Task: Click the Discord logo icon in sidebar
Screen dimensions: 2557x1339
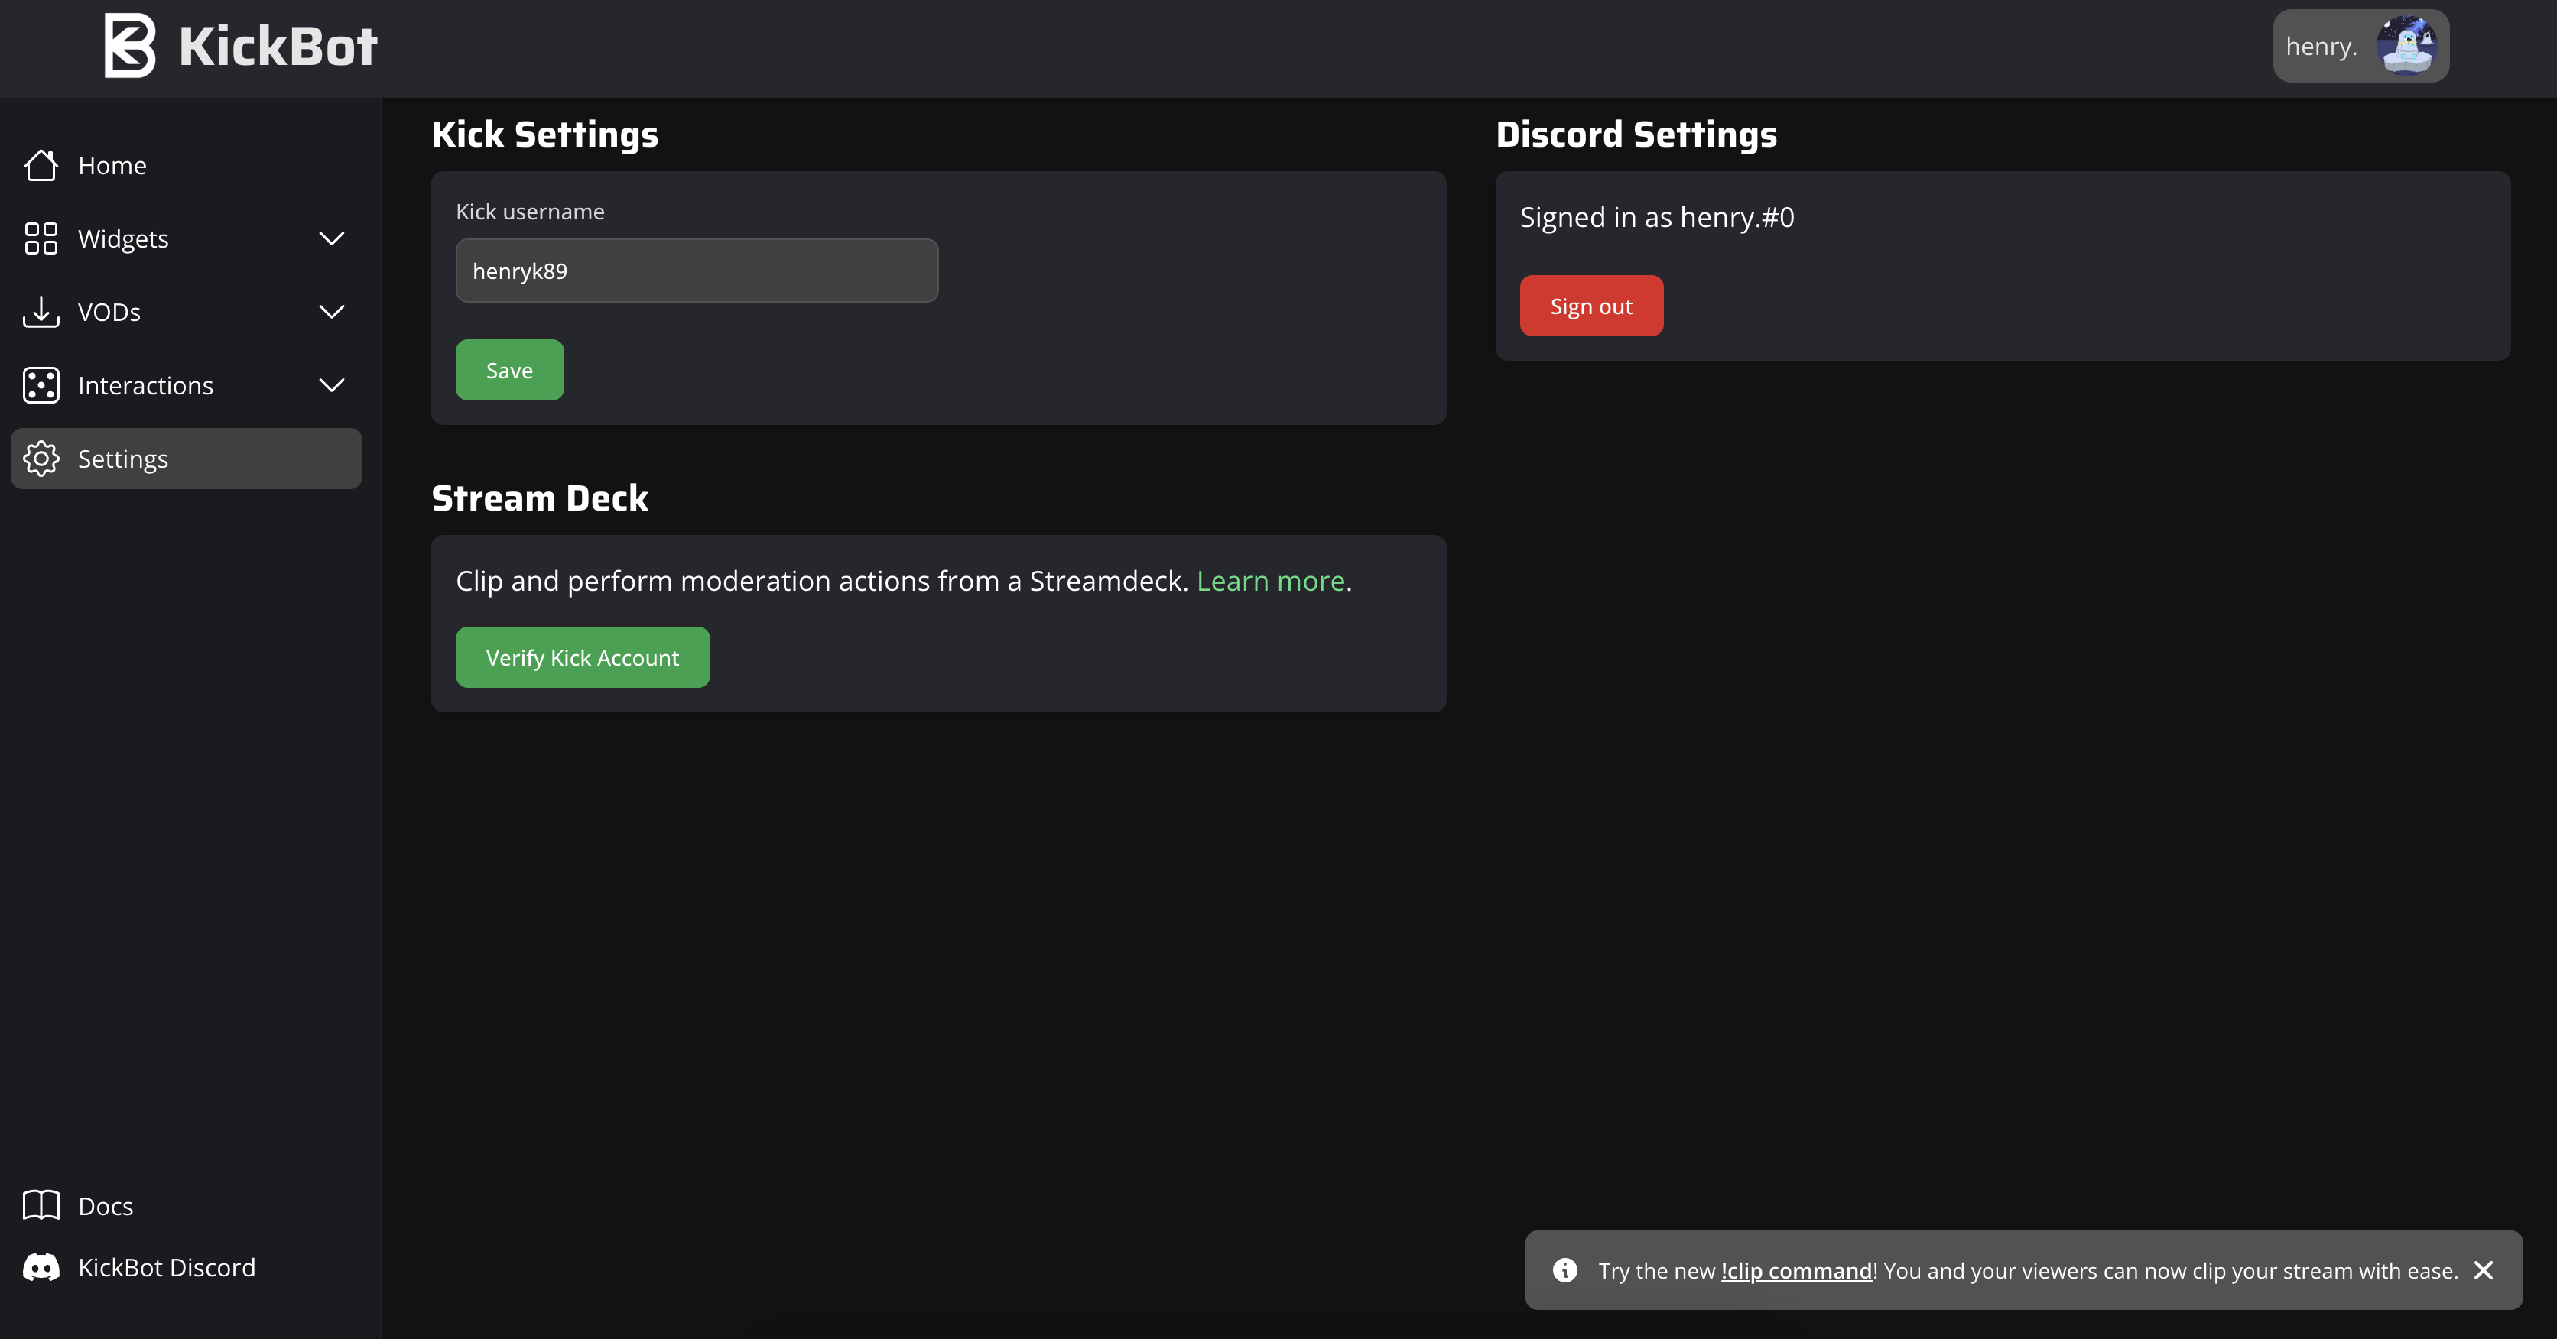Action: point(41,1268)
